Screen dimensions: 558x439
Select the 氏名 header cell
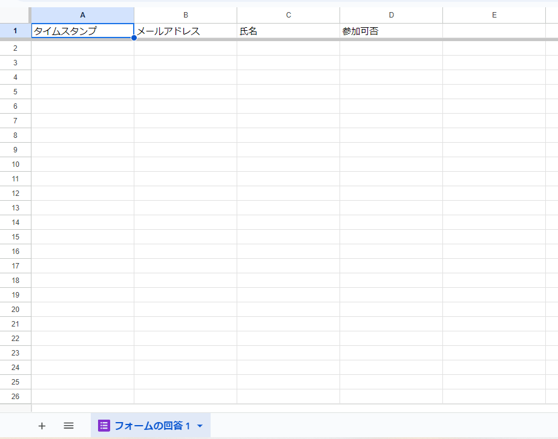coord(288,31)
